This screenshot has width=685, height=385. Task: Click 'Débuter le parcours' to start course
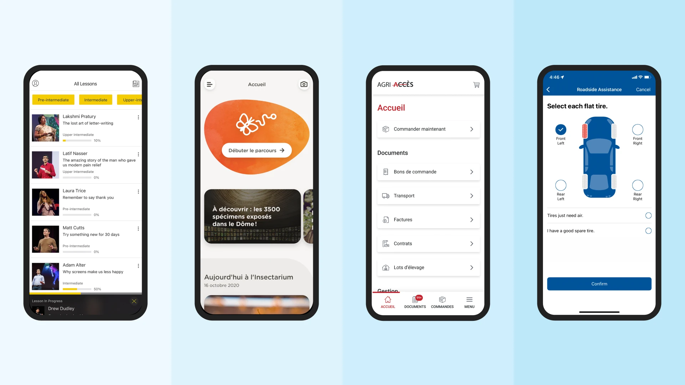point(257,150)
